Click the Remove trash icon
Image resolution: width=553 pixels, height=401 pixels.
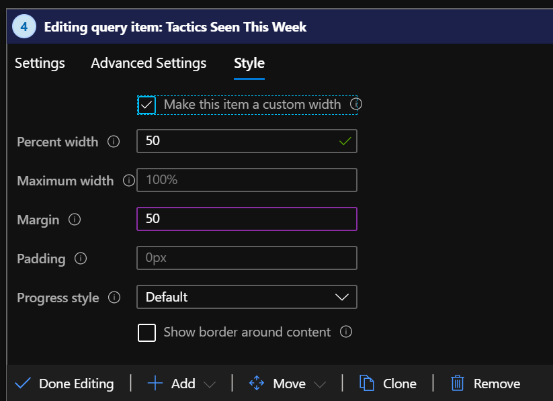(x=458, y=384)
